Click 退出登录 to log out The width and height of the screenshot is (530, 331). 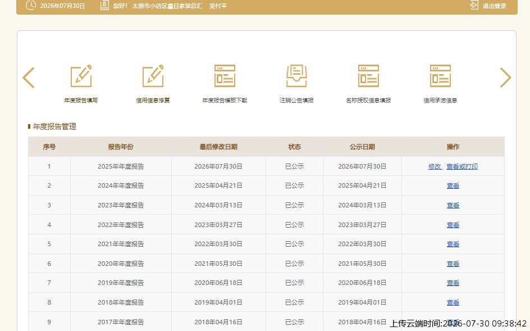[x=494, y=6]
